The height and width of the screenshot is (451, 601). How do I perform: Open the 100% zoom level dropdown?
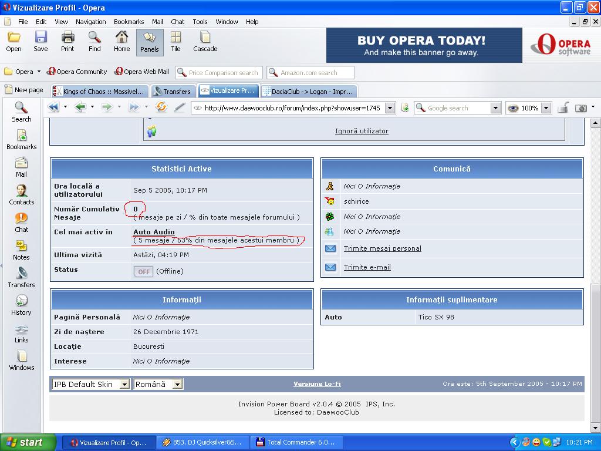click(x=547, y=108)
